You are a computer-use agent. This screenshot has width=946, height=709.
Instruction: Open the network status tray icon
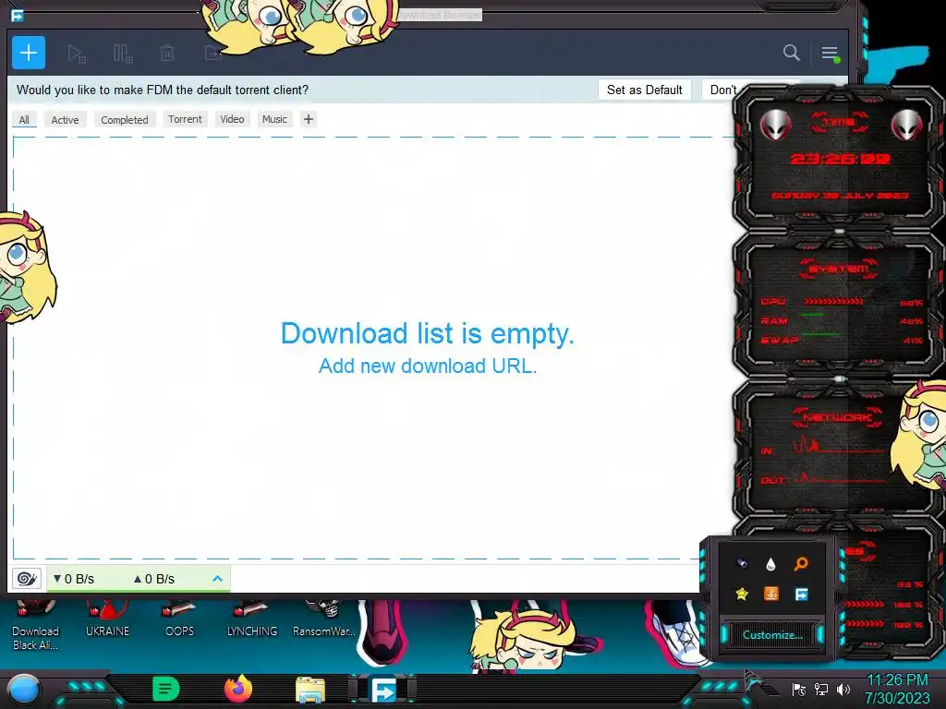click(x=821, y=689)
